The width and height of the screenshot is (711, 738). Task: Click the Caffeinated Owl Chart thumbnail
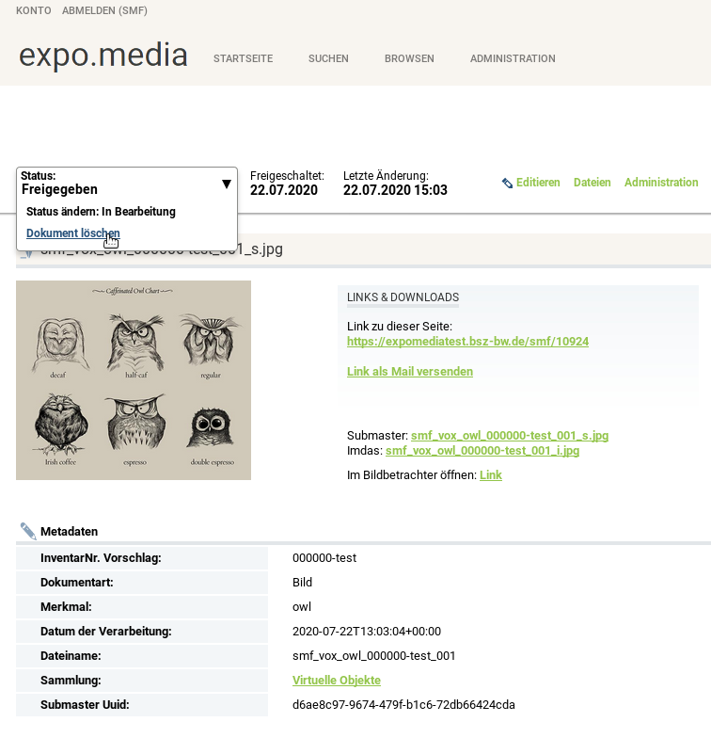(x=134, y=380)
